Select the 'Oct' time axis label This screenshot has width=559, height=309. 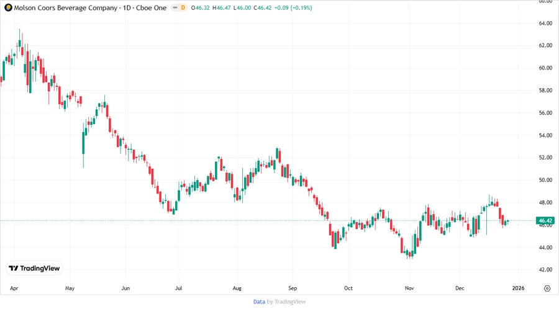(x=348, y=289)
